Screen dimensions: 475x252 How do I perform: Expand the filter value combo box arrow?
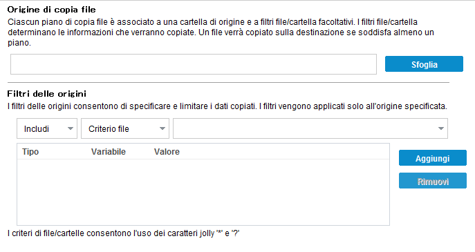441,128
